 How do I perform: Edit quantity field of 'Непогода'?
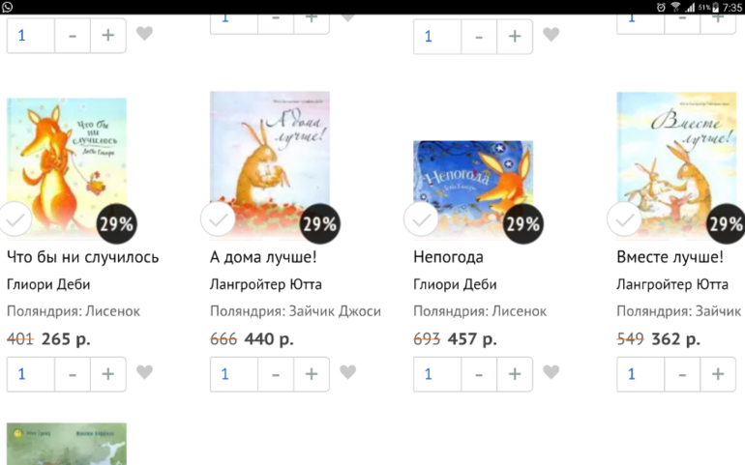[437, 374]
